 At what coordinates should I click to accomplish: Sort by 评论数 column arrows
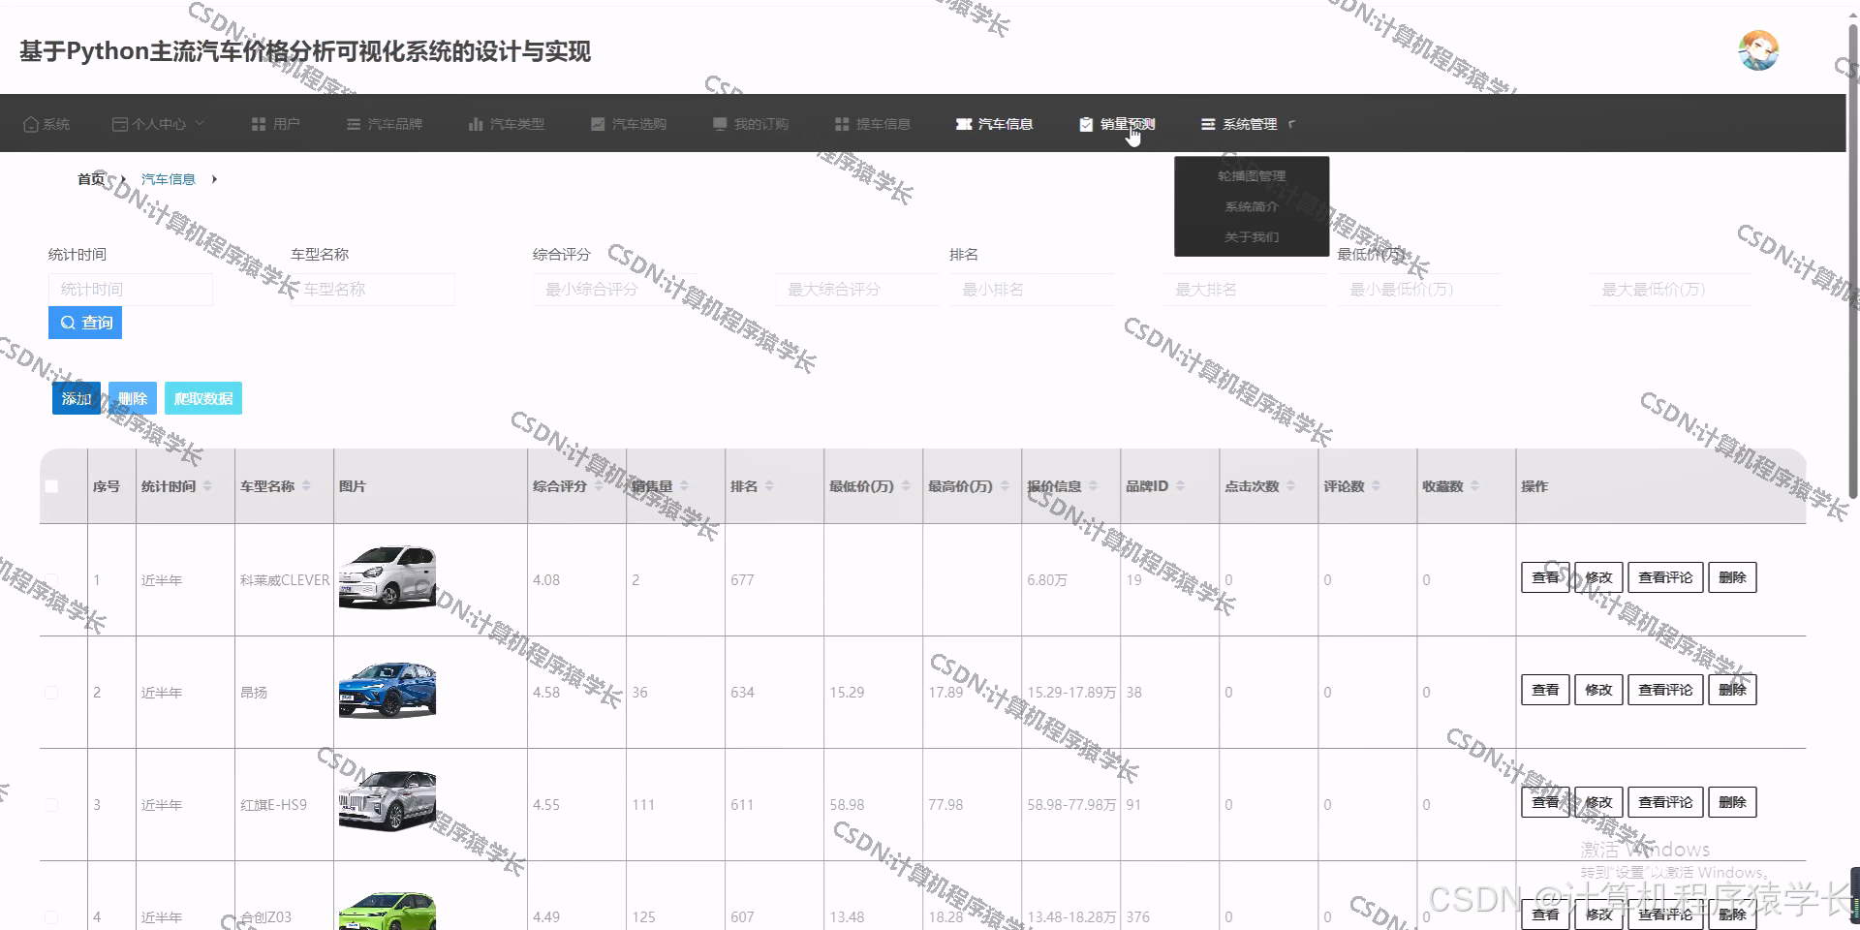pyautogui.click(x=1376, y=486)
